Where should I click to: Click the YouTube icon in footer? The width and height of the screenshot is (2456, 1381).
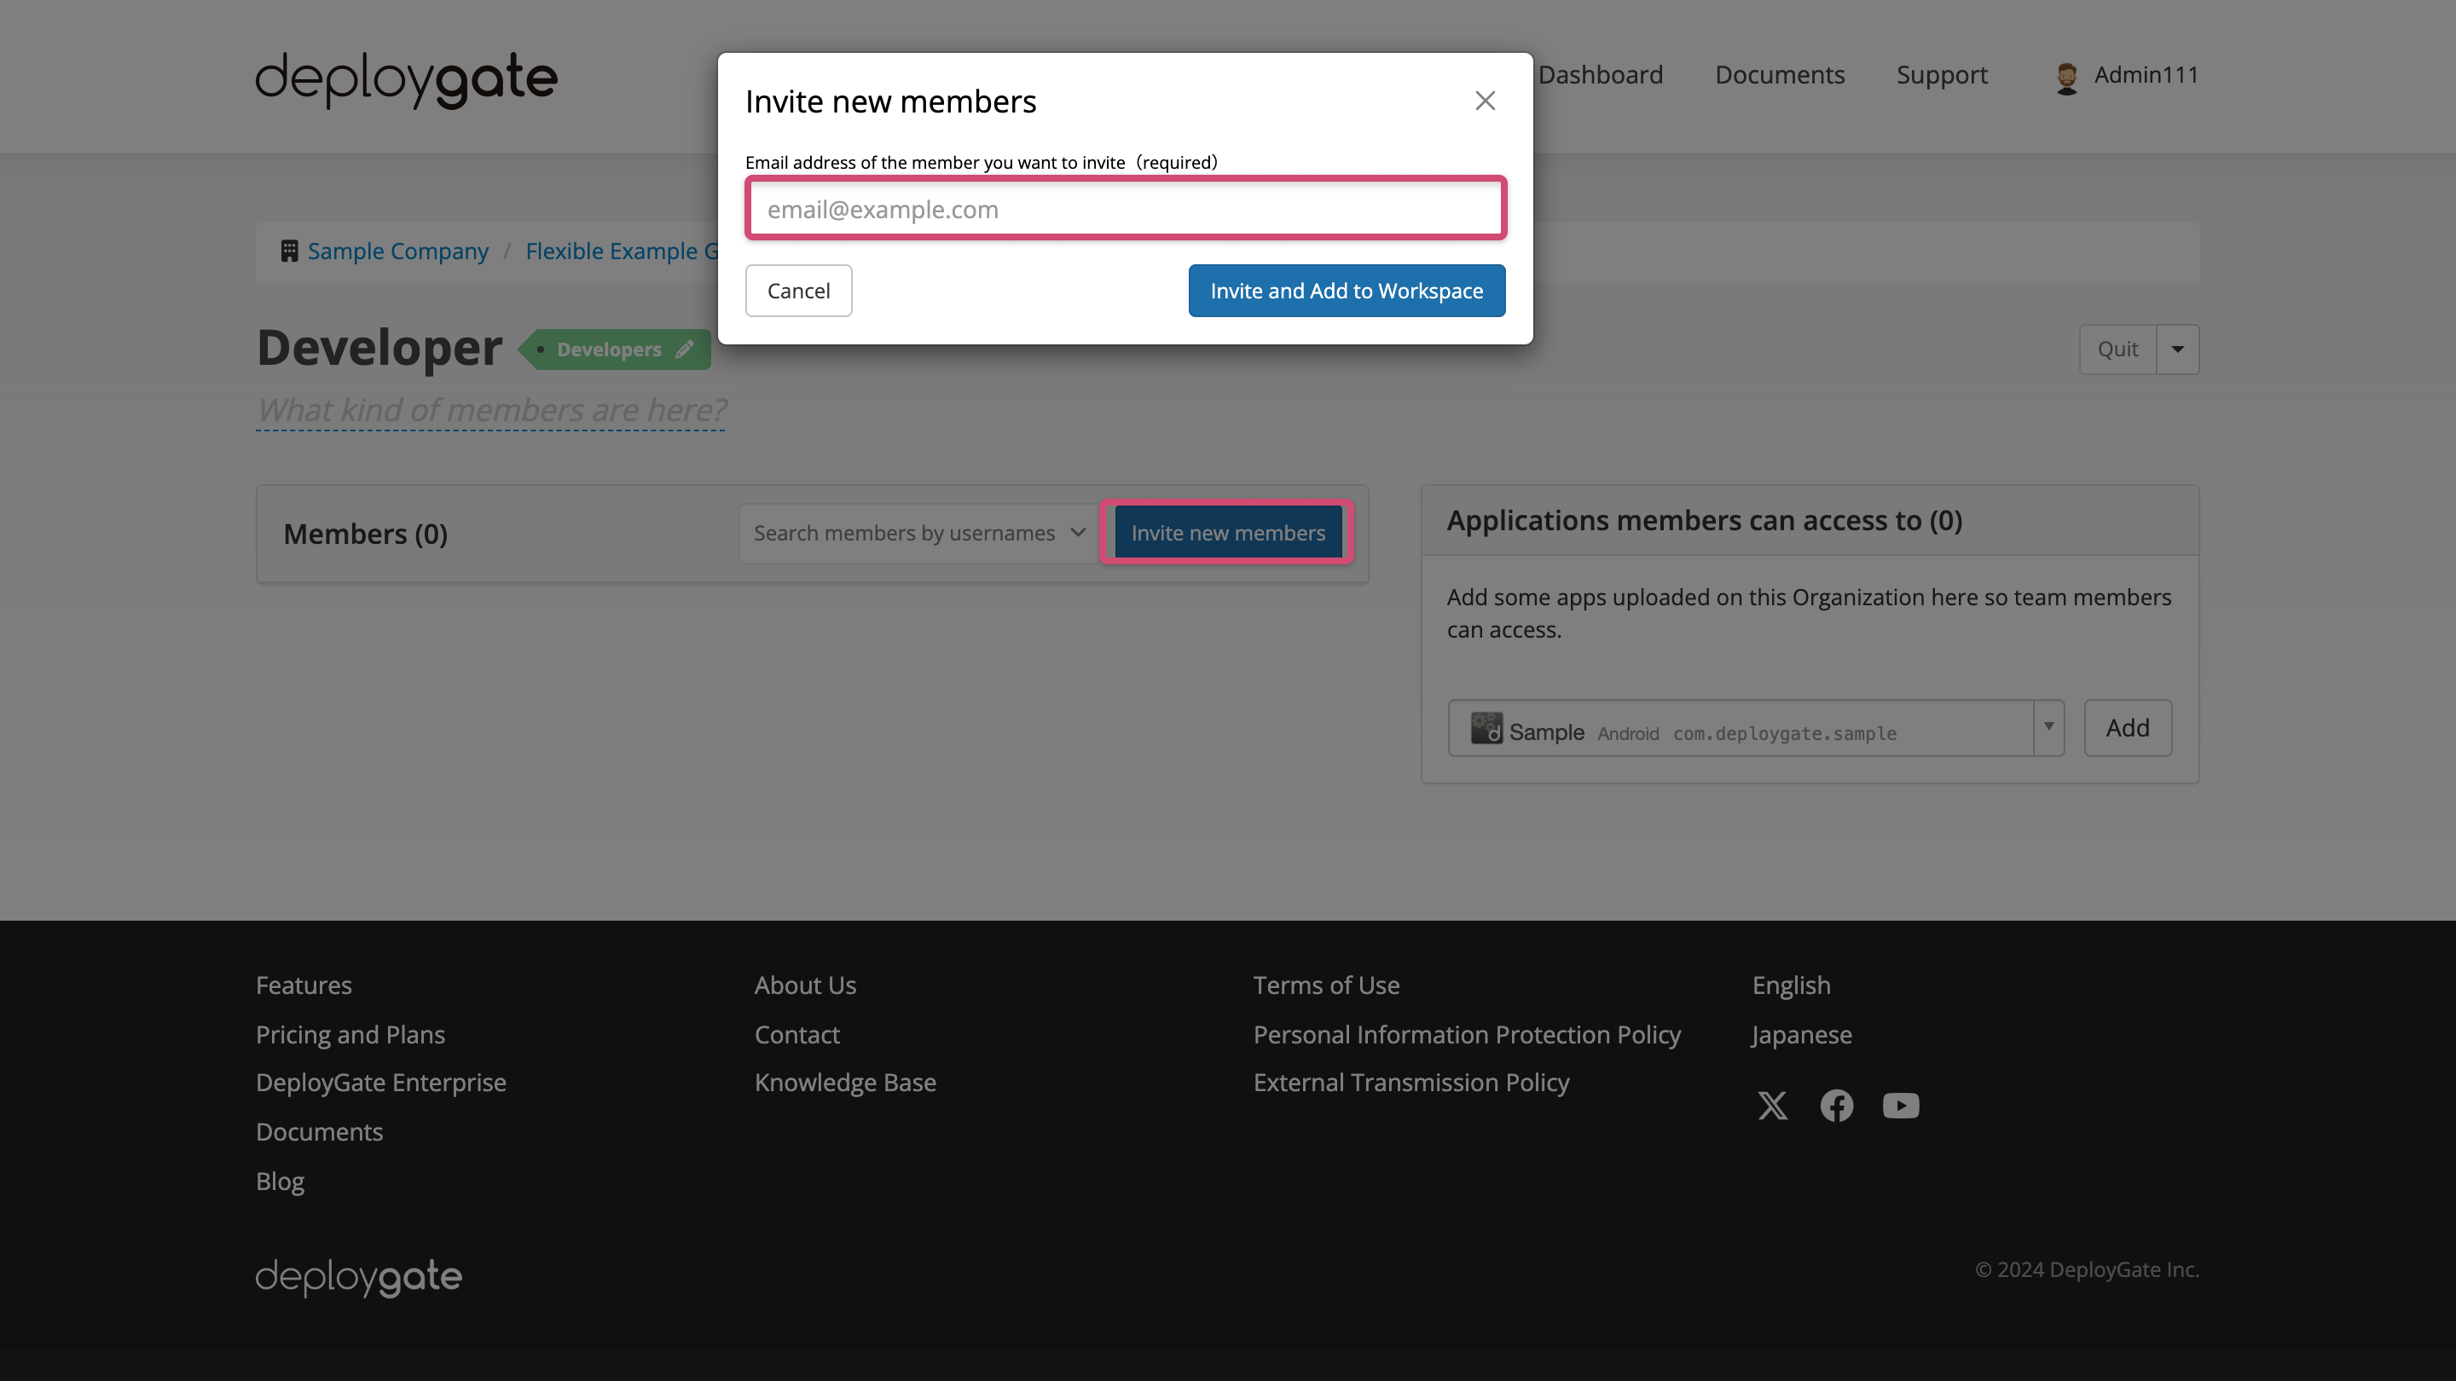coord(1900,1106)
